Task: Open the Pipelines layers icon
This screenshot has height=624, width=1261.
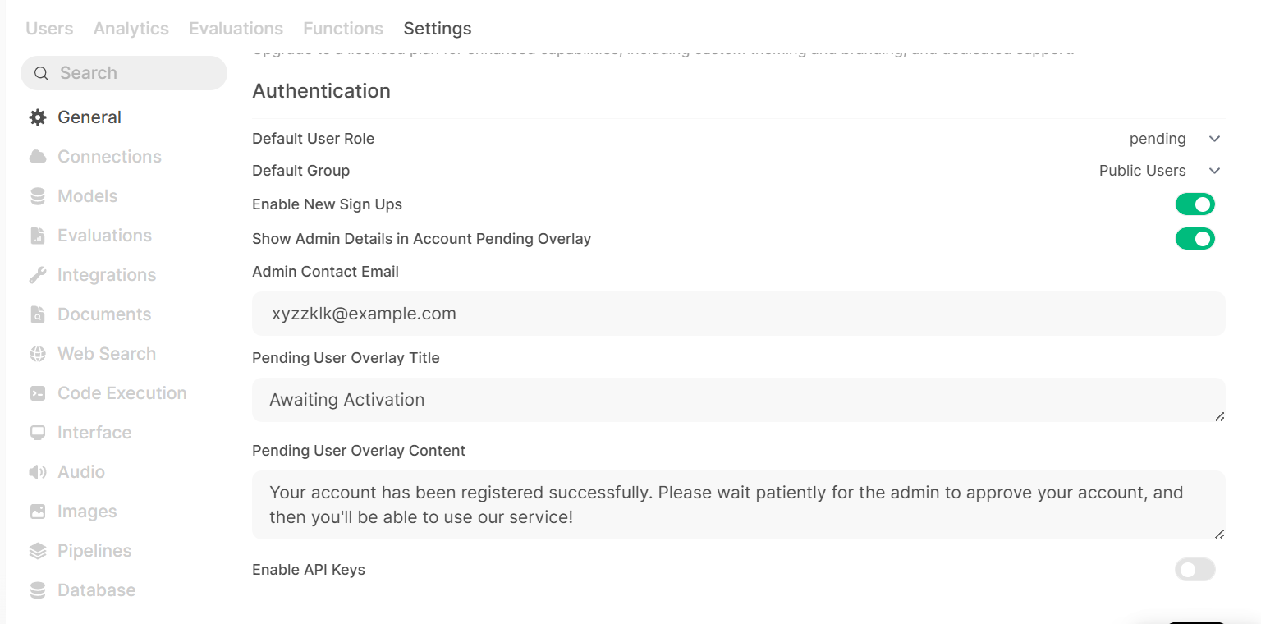Action: (38, 551)
